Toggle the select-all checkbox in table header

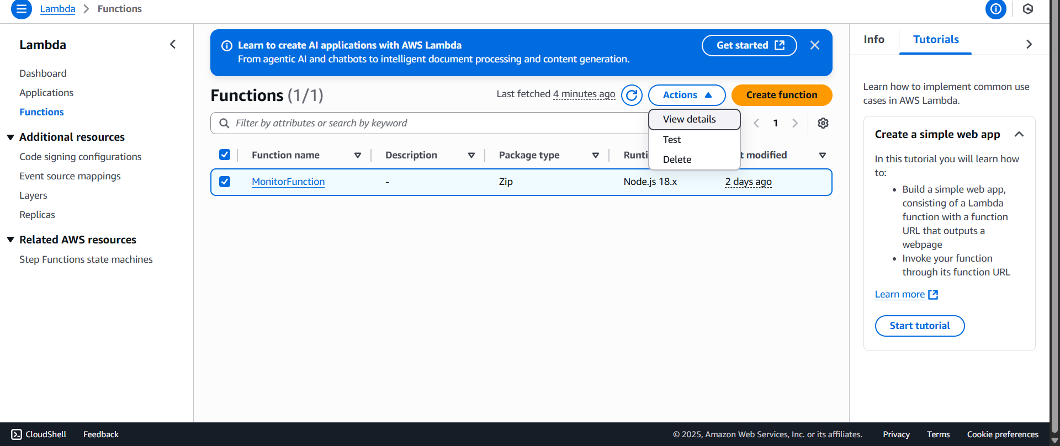(225, 155)
